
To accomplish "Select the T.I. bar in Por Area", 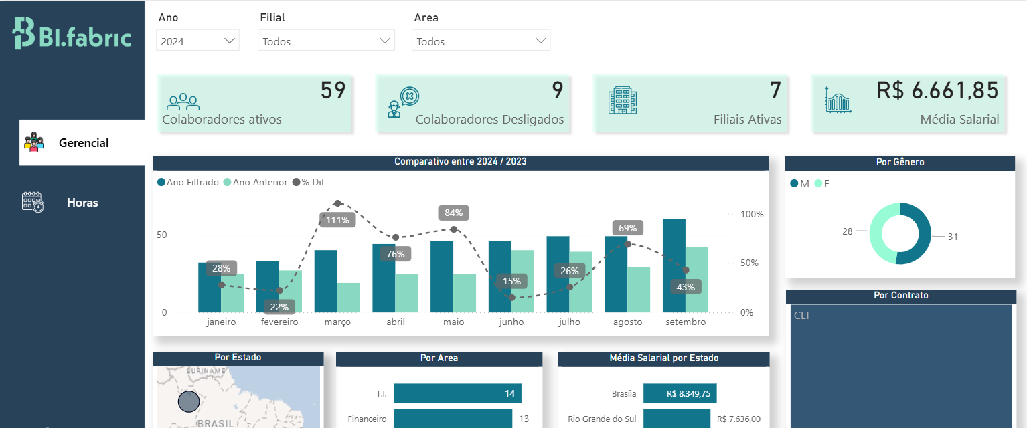I will 457,393.
